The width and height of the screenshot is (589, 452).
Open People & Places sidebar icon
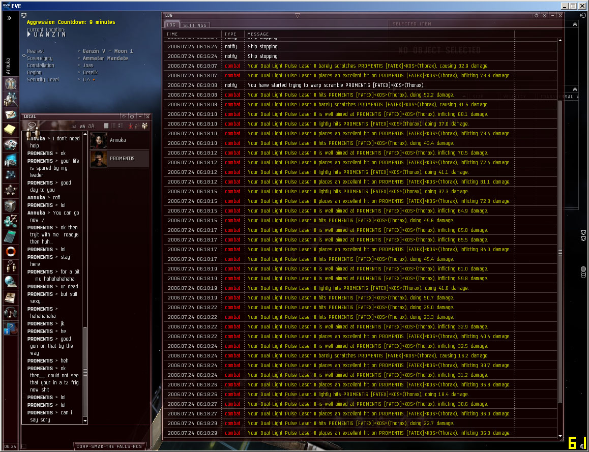(x=11, y=99)
